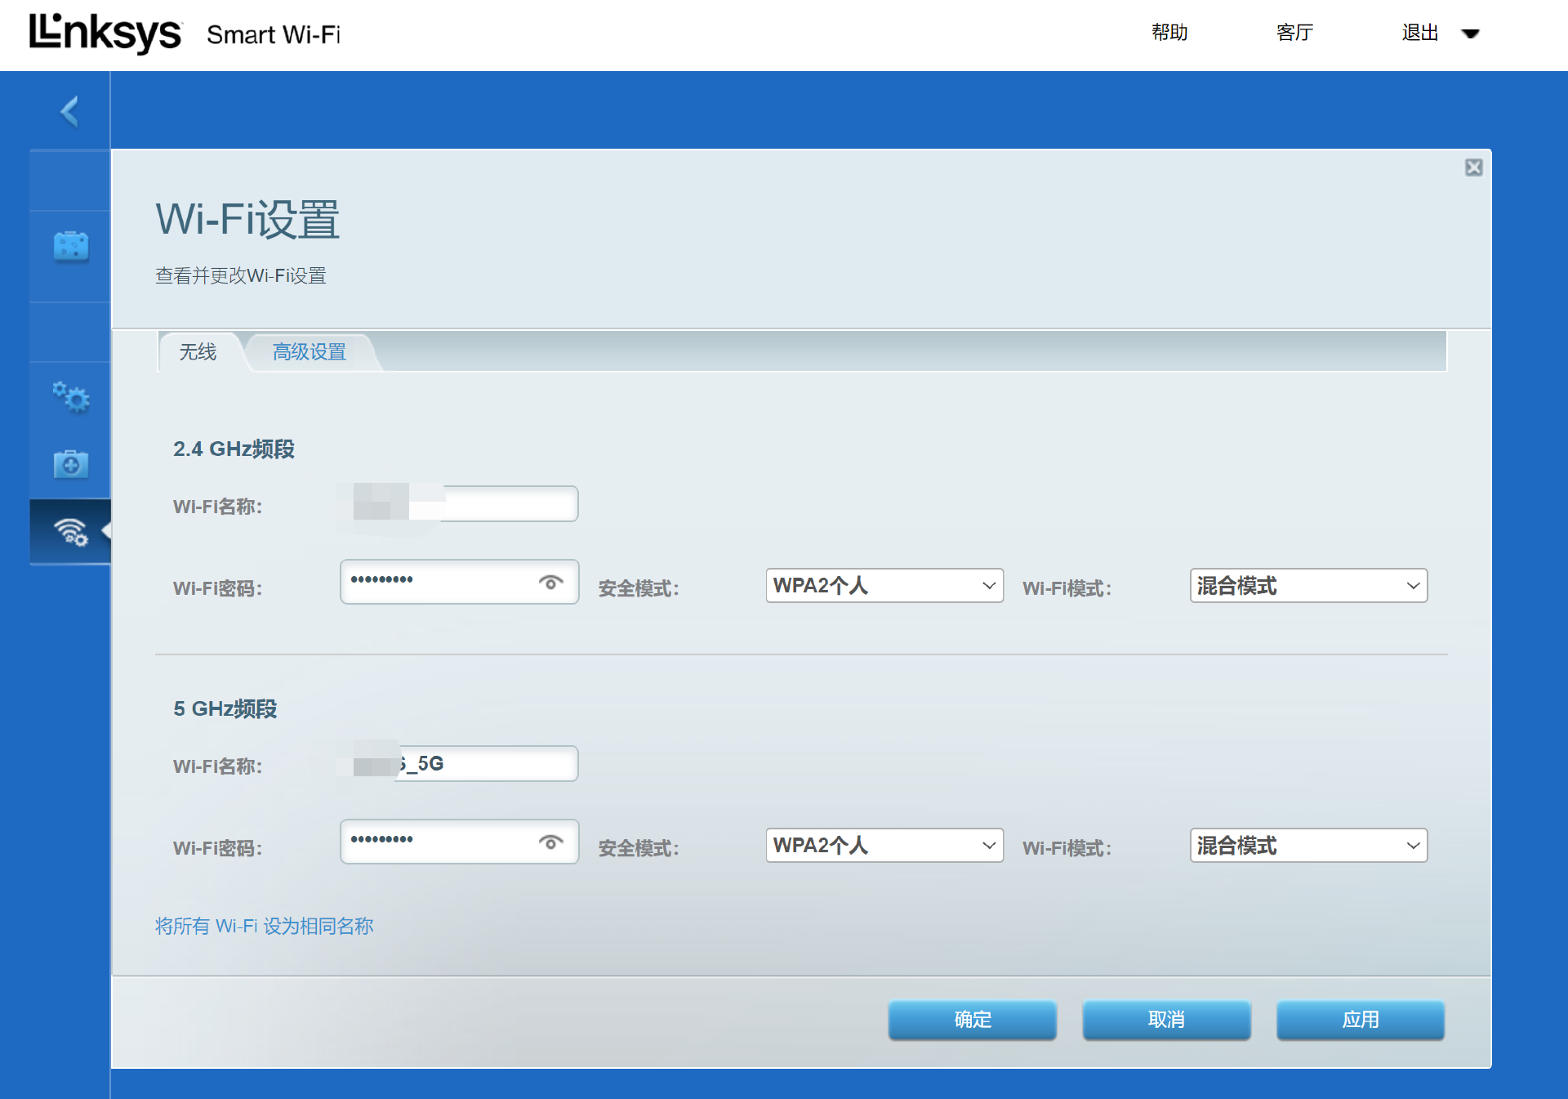Select the Wi-Fi settings sidebar icon
The width and height of the screenshot is (1568, 1099).
click(70, 532)
